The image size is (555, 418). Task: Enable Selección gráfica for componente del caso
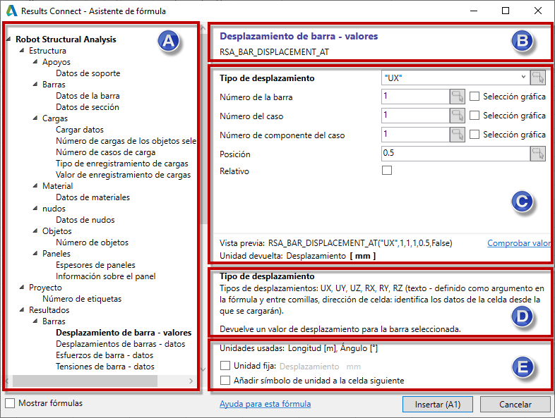tap(475, 135)
